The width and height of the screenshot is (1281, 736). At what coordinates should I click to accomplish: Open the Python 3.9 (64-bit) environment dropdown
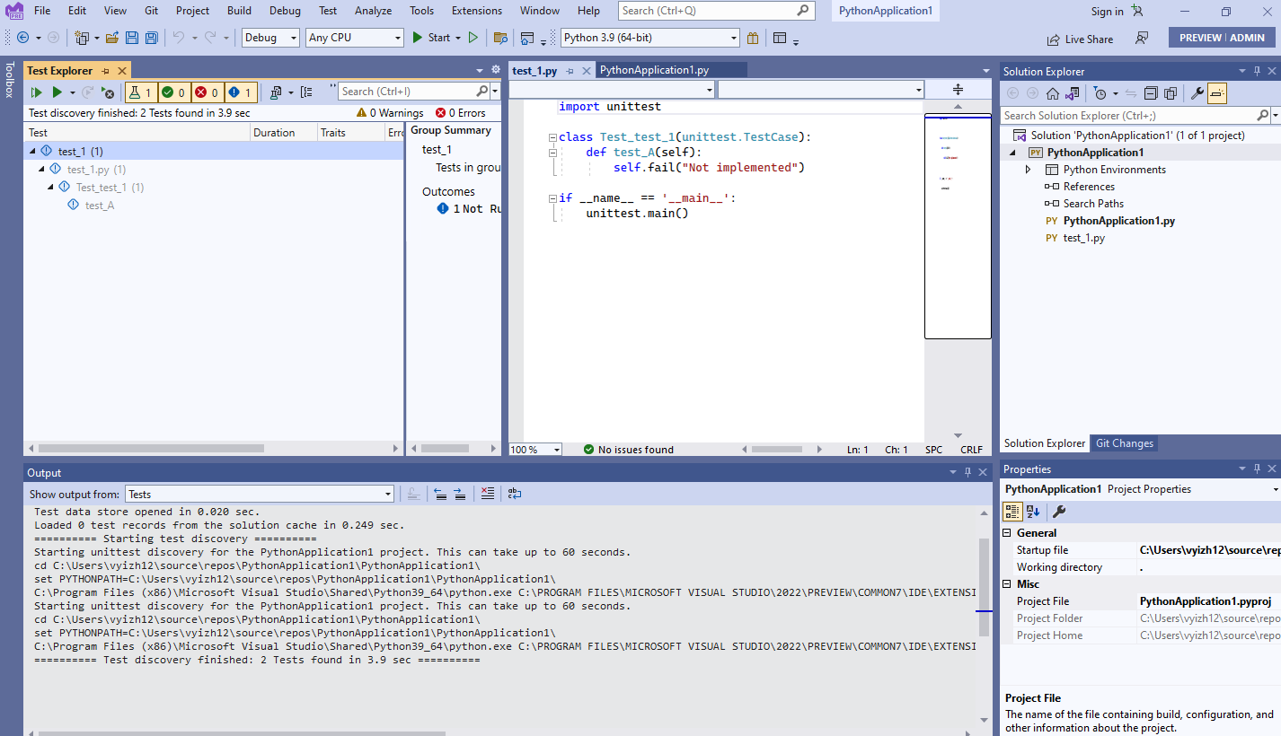coord(650,38)
